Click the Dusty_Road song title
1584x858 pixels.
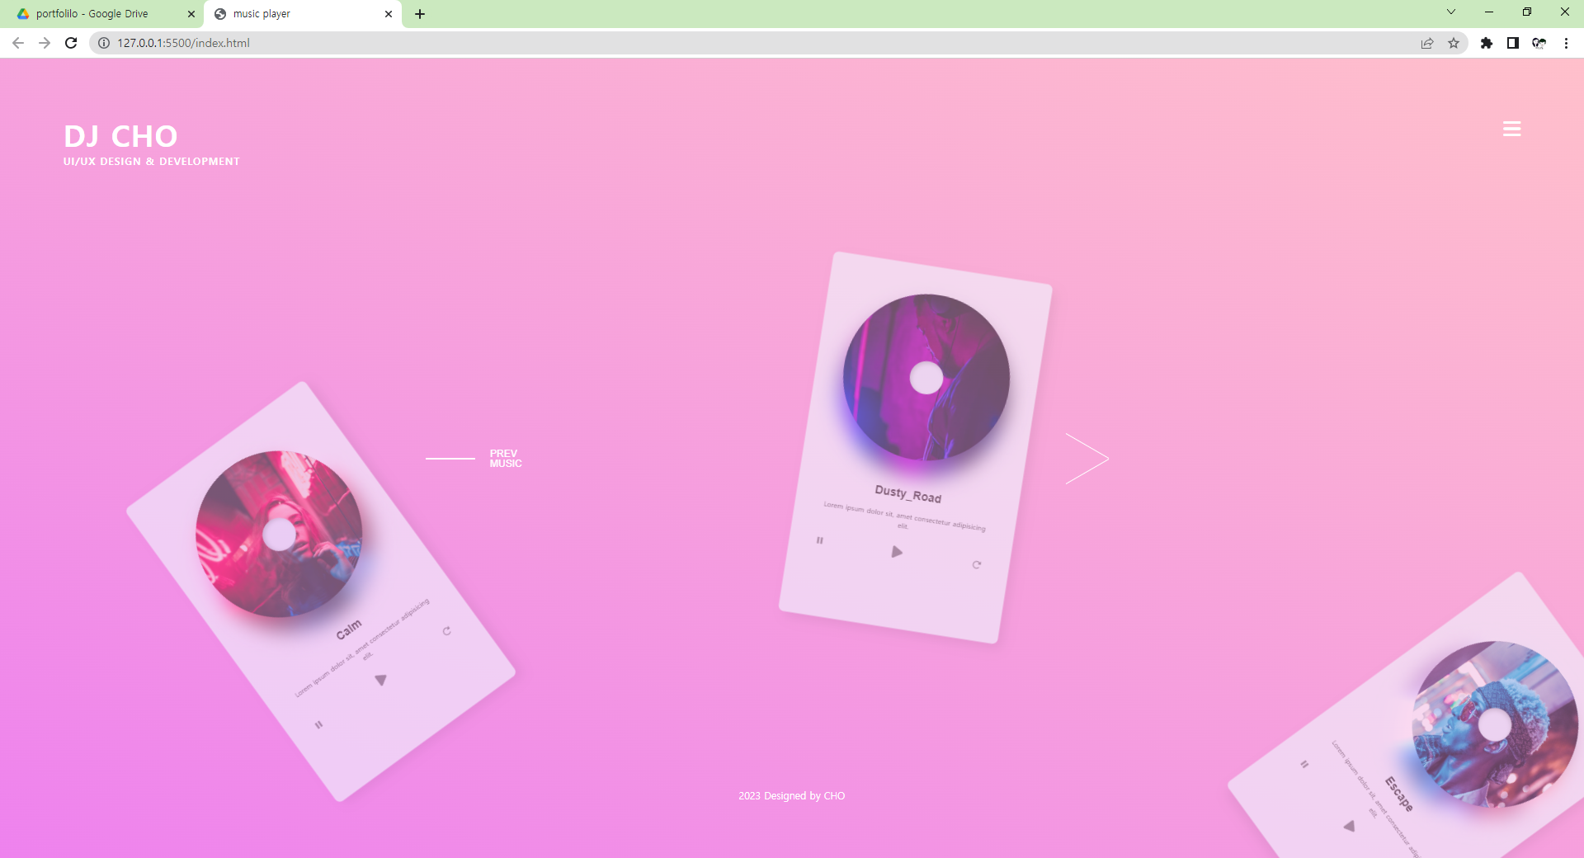tap(907, 493)
